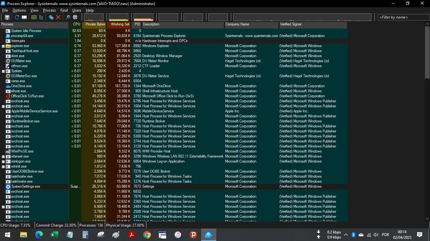Open iTunes from the taskbar
This screenshot has height=241, width=430.
pos(178,235)
